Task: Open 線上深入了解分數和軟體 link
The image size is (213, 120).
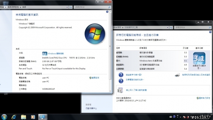Action: (136, 90)
